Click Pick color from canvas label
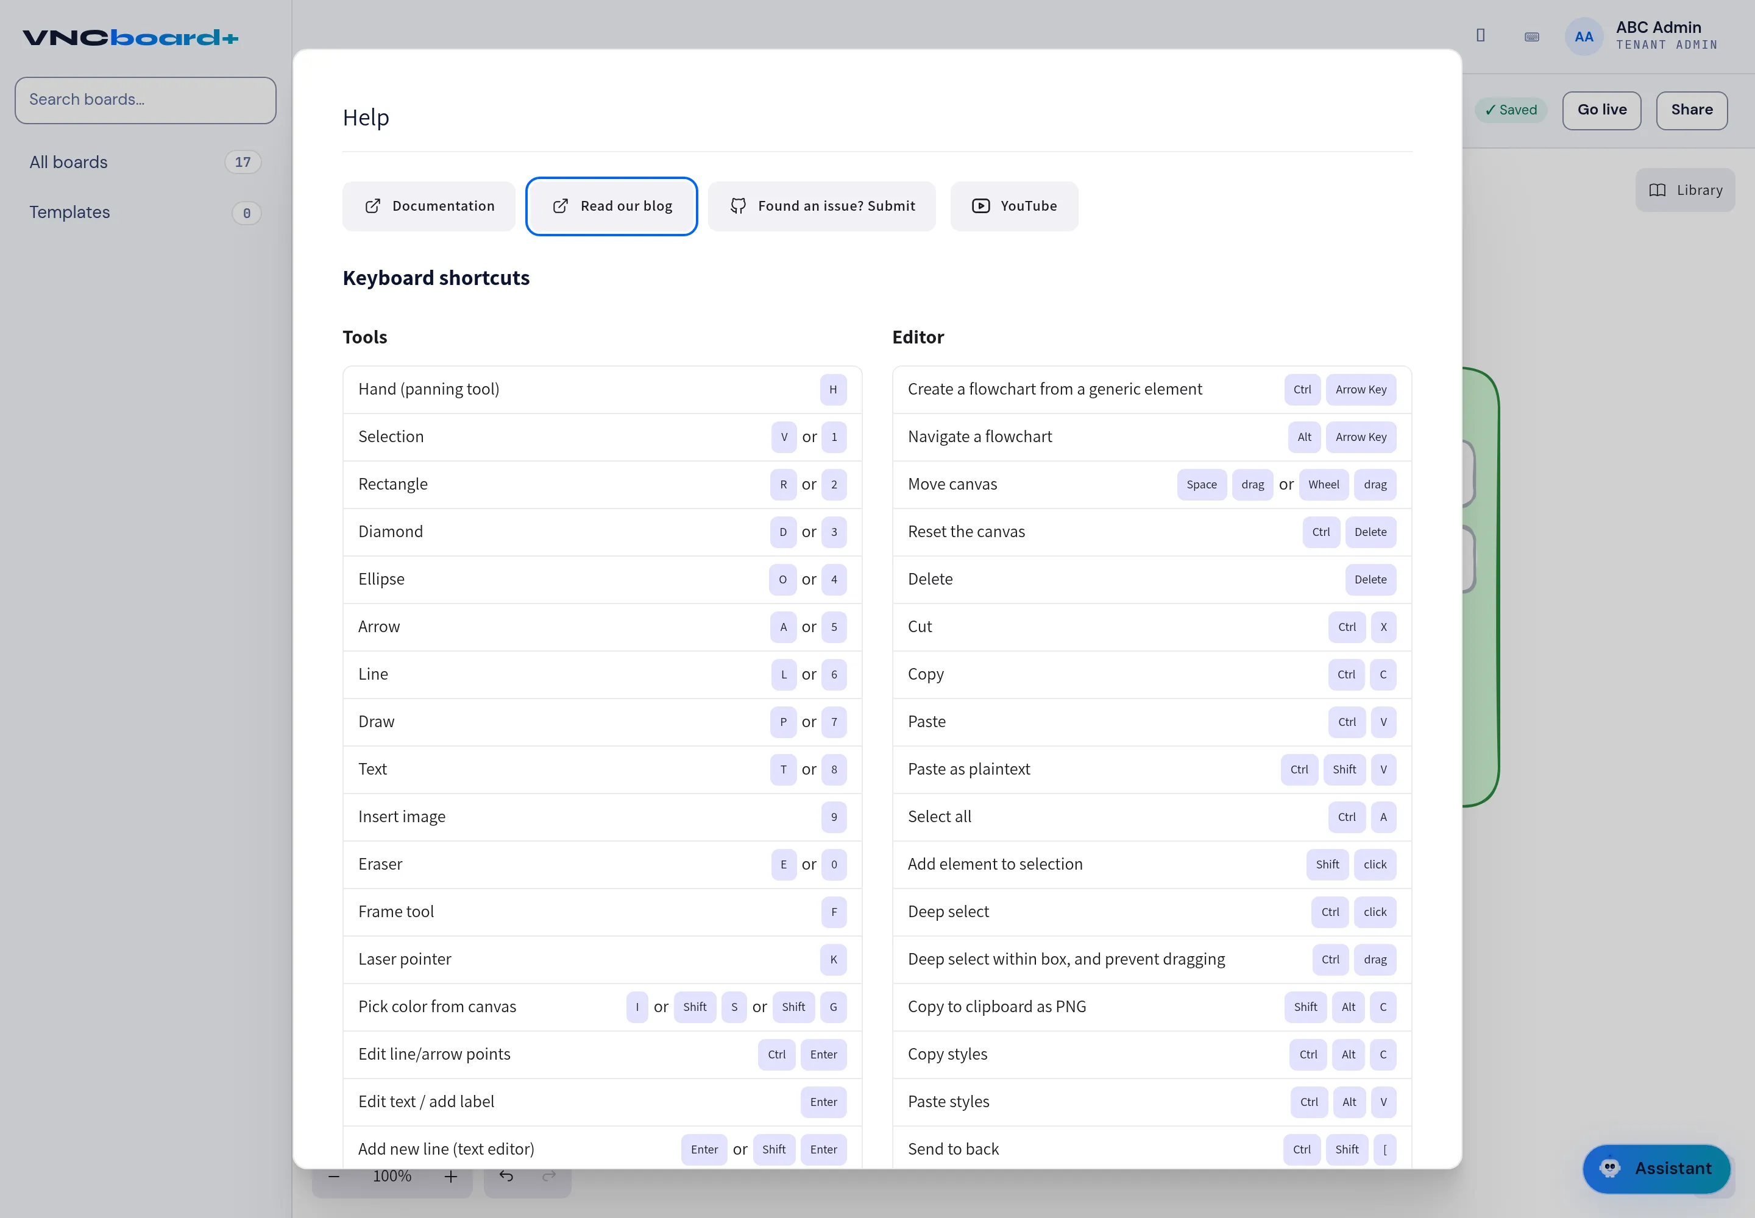This screenshot has height=1218, width=1755. pyautogui.click(x=437, y=1007)
